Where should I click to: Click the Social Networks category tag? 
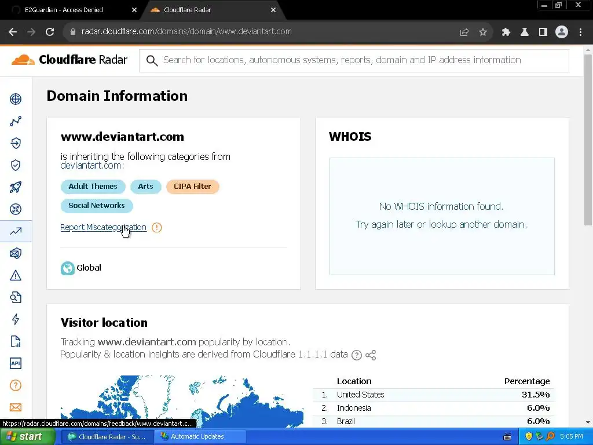pyautogui.click(x=97, y=206)
